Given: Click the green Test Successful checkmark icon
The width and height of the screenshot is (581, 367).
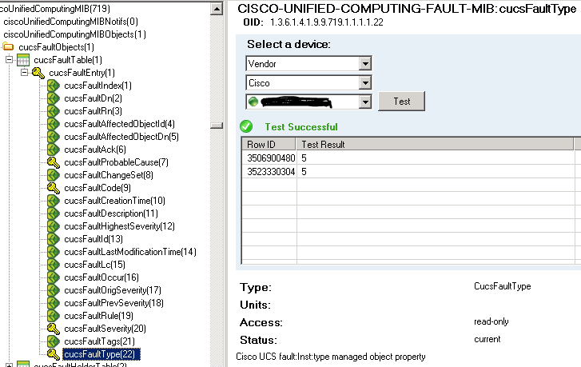Looking at the screenshot, I should coord(246,127).
